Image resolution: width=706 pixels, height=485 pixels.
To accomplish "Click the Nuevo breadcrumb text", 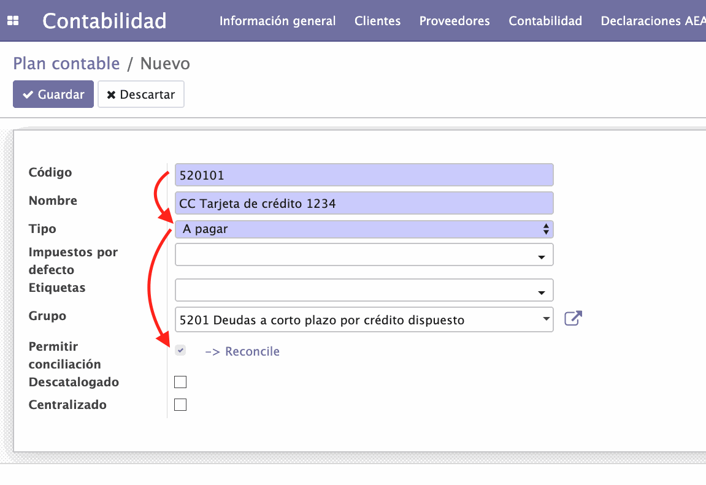I will point(165,63).
